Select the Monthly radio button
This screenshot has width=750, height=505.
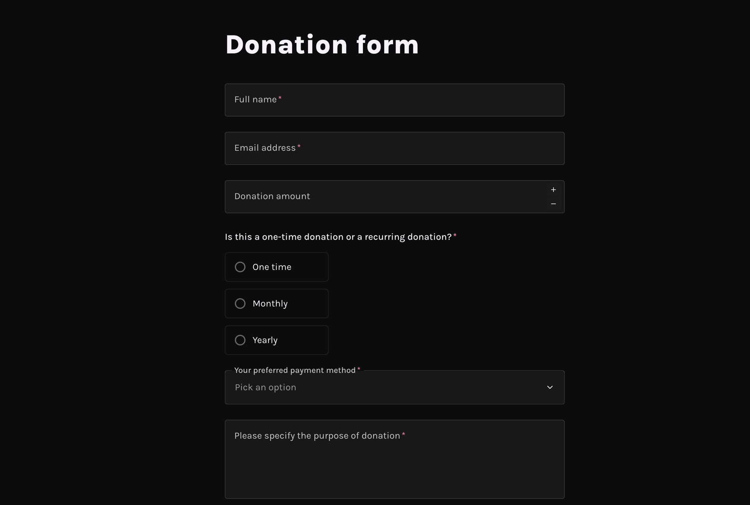(240, 303)
